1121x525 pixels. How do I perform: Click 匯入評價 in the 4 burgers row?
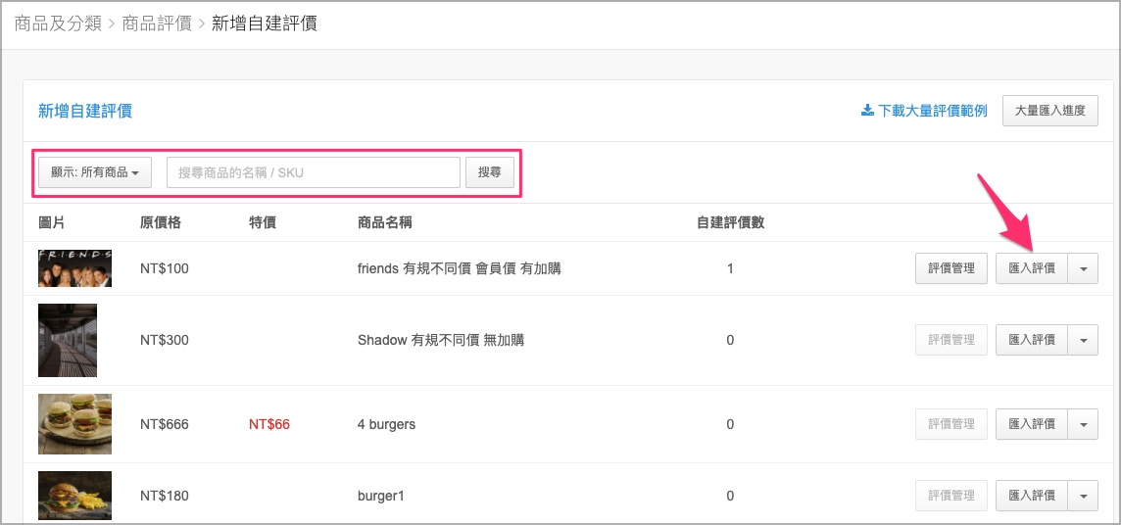[1032, 424]
